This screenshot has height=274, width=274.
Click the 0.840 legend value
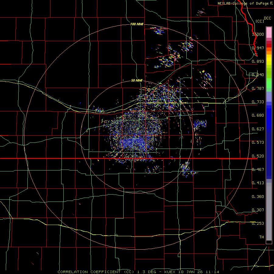pyautogui.click(x=258, y=75)
